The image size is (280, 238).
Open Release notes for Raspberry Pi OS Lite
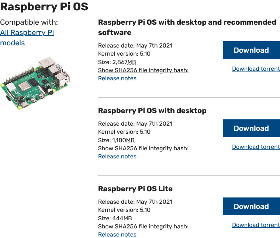point(117,235)
